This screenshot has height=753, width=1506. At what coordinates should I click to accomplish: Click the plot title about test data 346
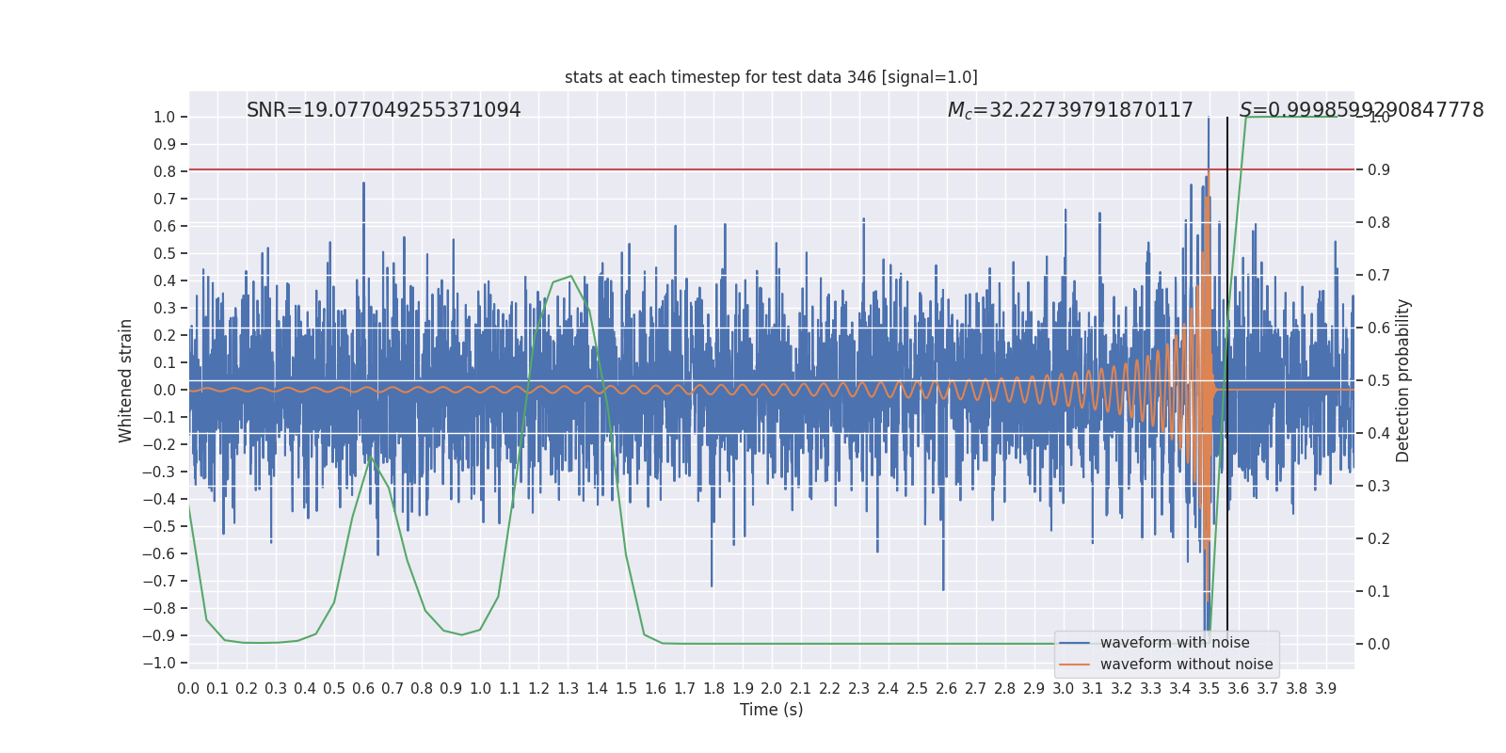point(771,77)
